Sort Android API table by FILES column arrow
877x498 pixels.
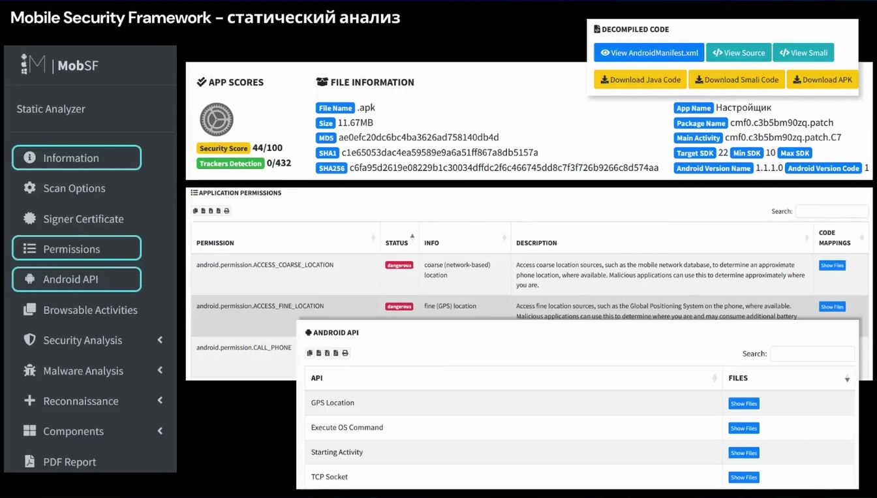(x=847, y=379)
